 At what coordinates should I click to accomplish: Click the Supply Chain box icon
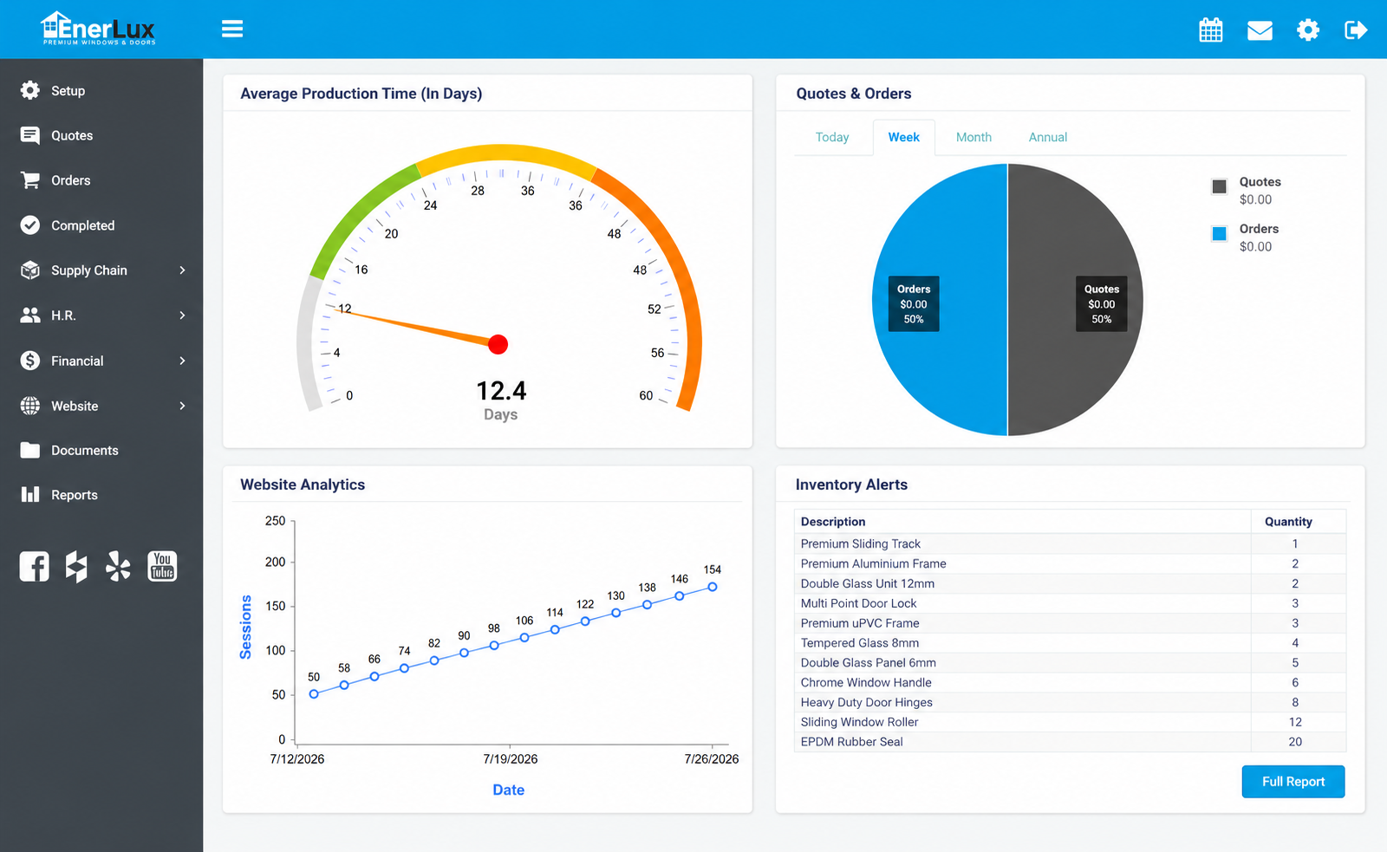click(30, 270)
